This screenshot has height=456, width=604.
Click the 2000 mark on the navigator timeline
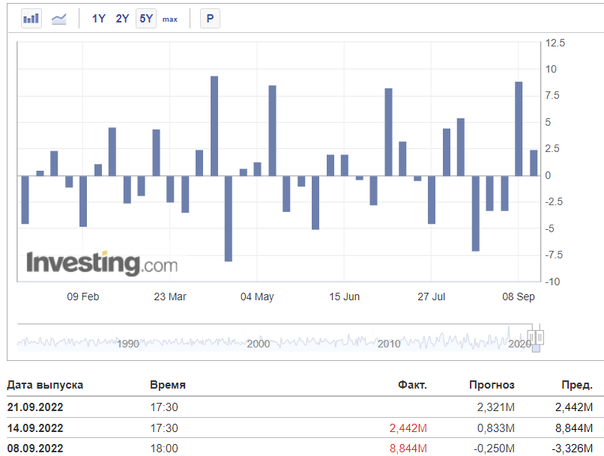[x=258, y=344]
